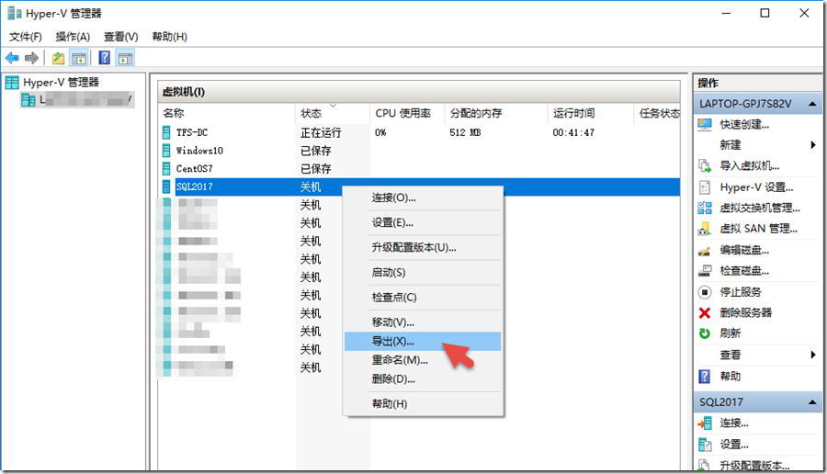Toggle the Show/Hide Console Tree icon
Image resolution: width=827 pixels, height=474 pixels.
click(x=79, y=58)
